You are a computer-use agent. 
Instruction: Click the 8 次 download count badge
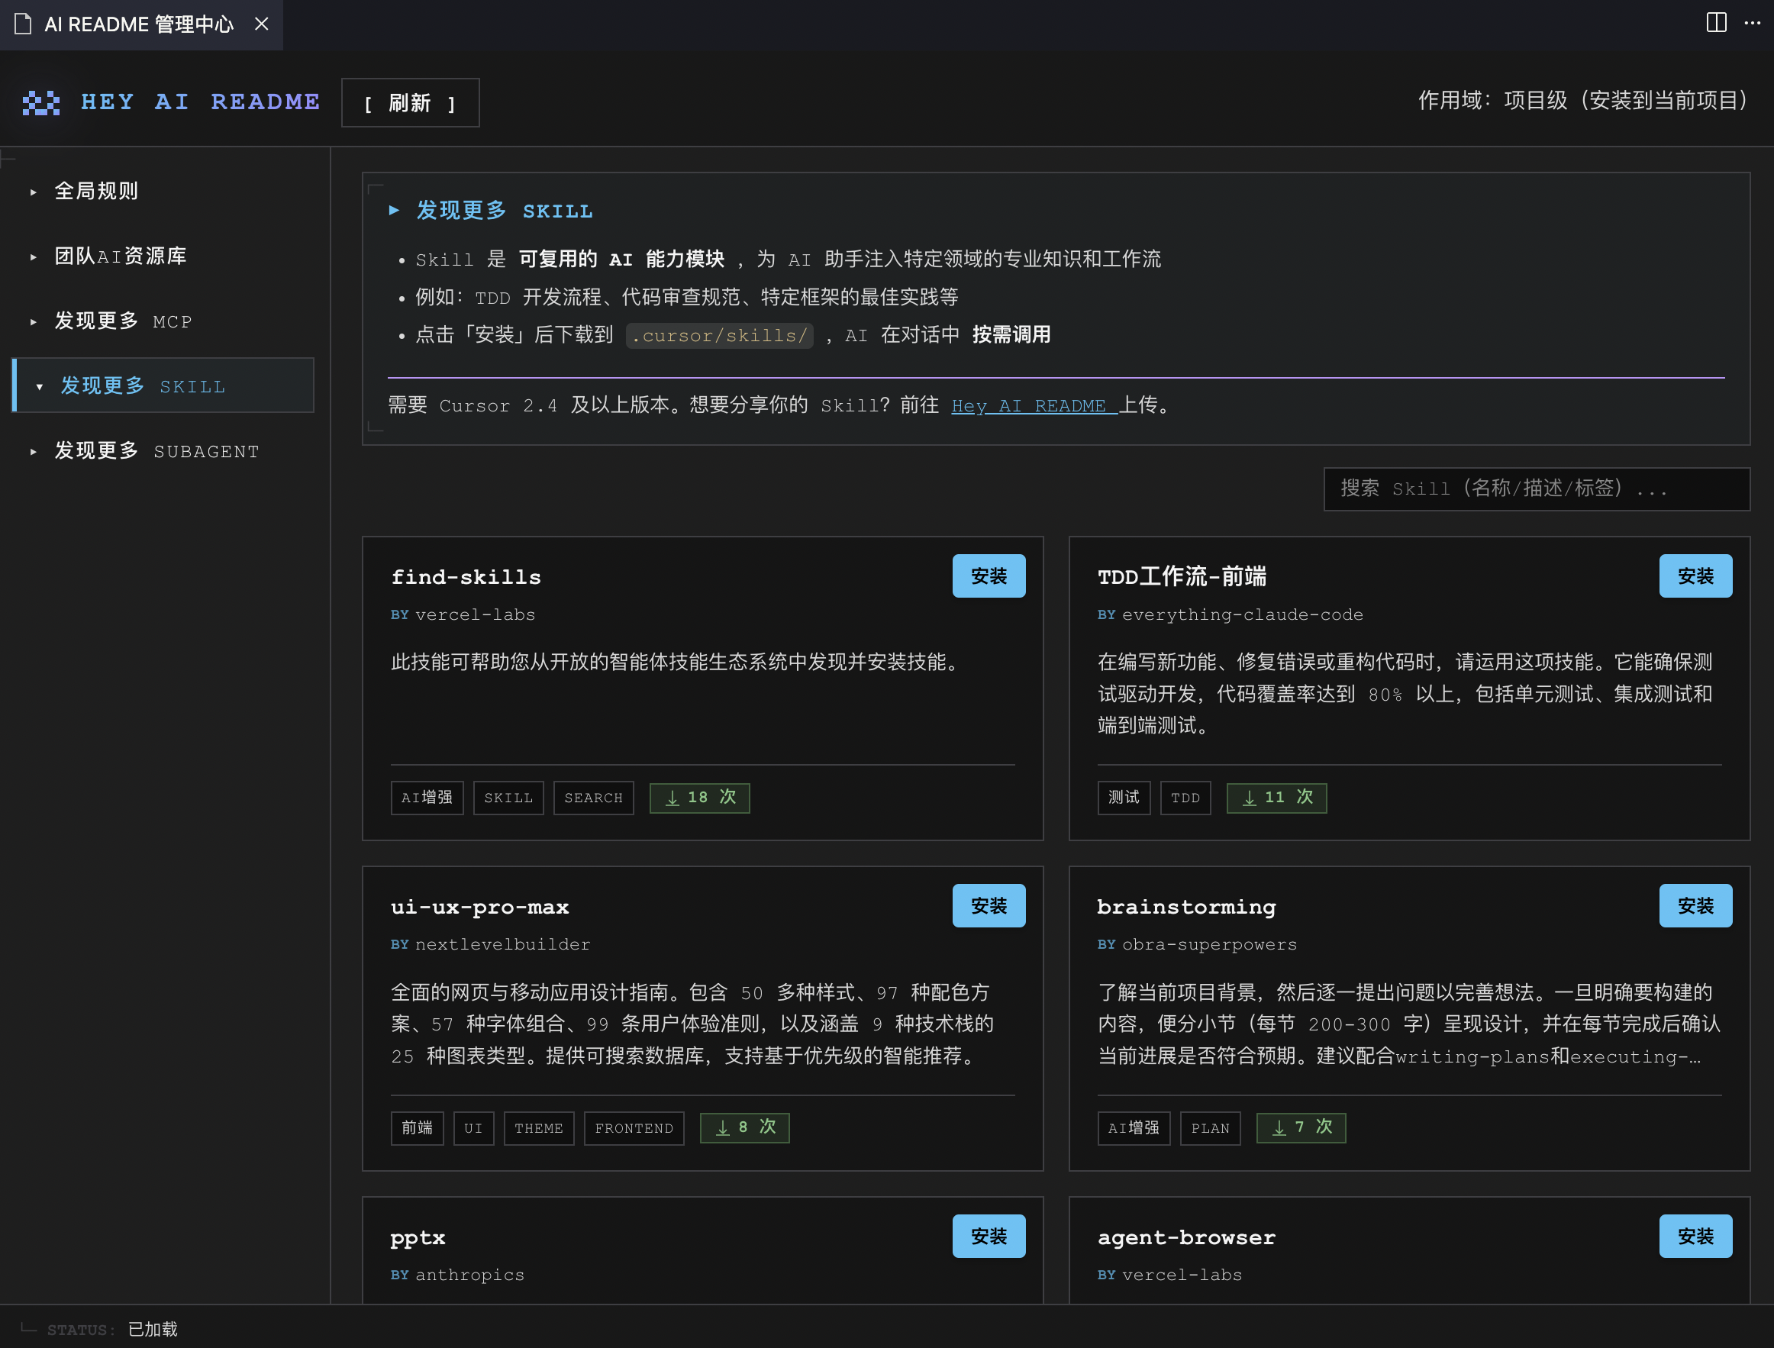coord(744,1127)
